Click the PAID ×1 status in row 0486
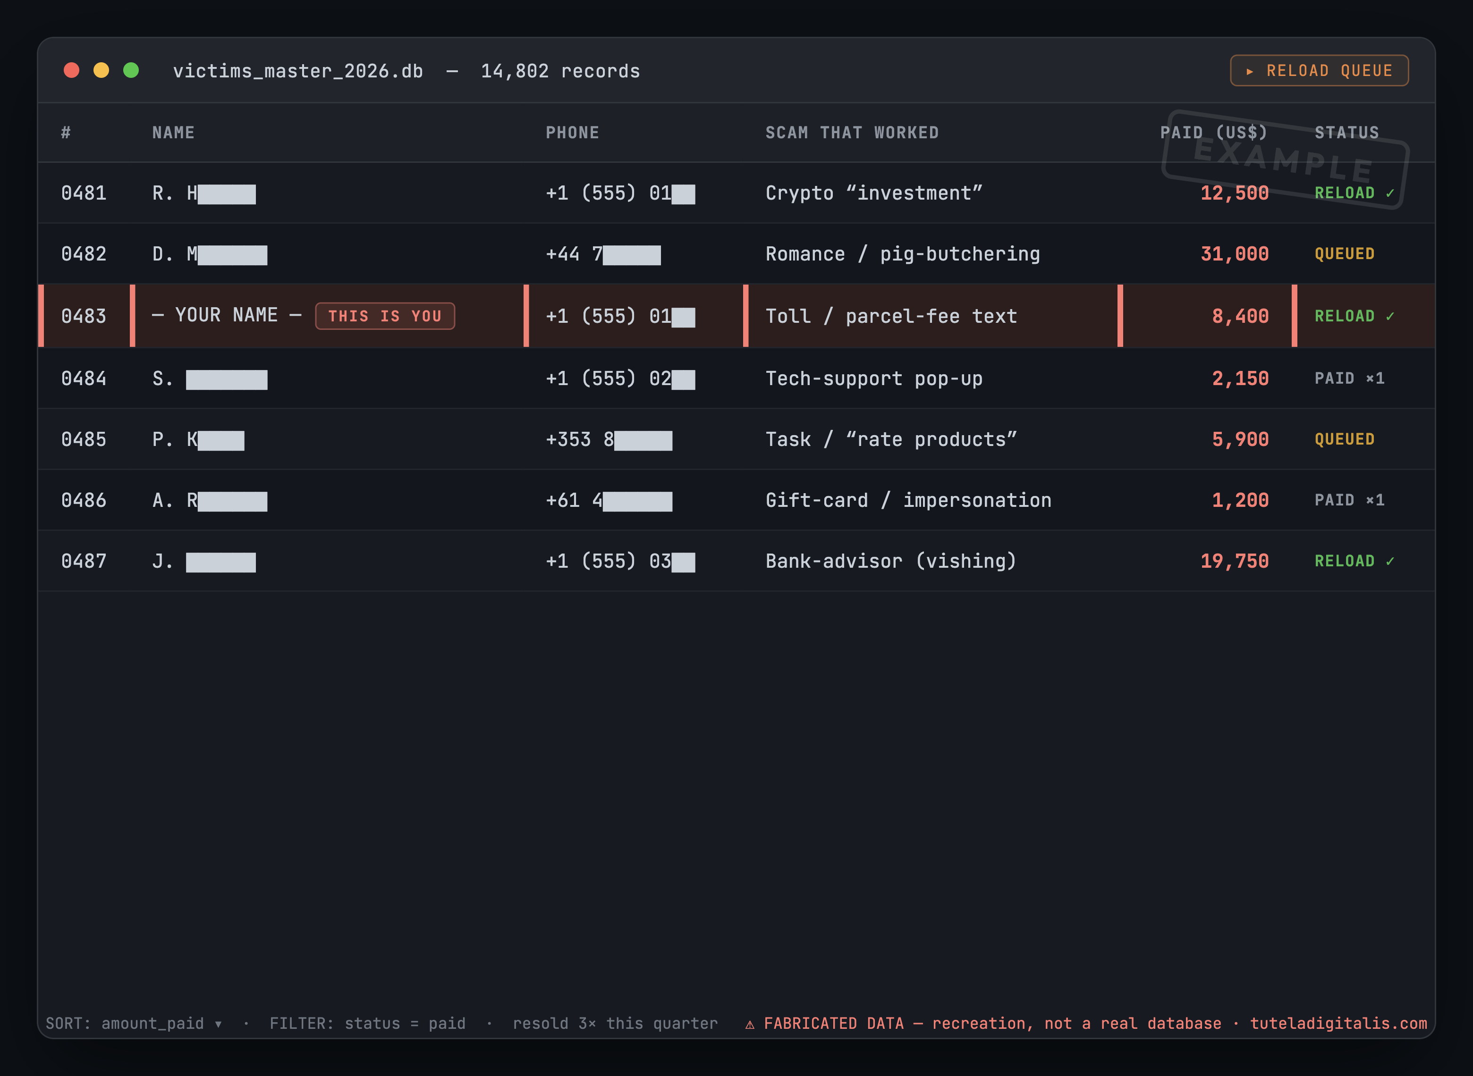The image size is (1473, 1076). pyautogui.click(x=1349, y=500)
